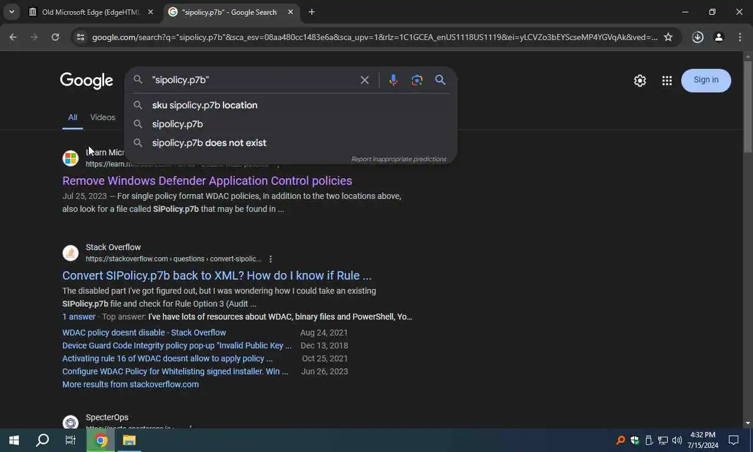
Task: Search by image with the camera icon
Action: tap(417, 80)
